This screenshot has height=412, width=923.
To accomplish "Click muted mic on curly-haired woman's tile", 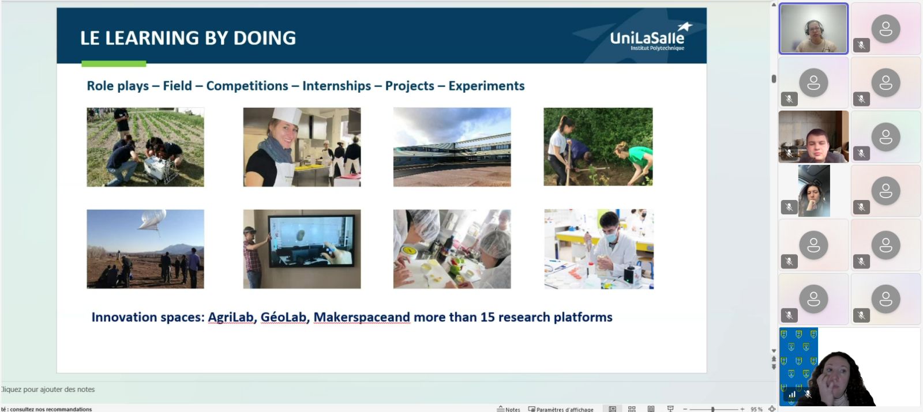I will point(808,394).
